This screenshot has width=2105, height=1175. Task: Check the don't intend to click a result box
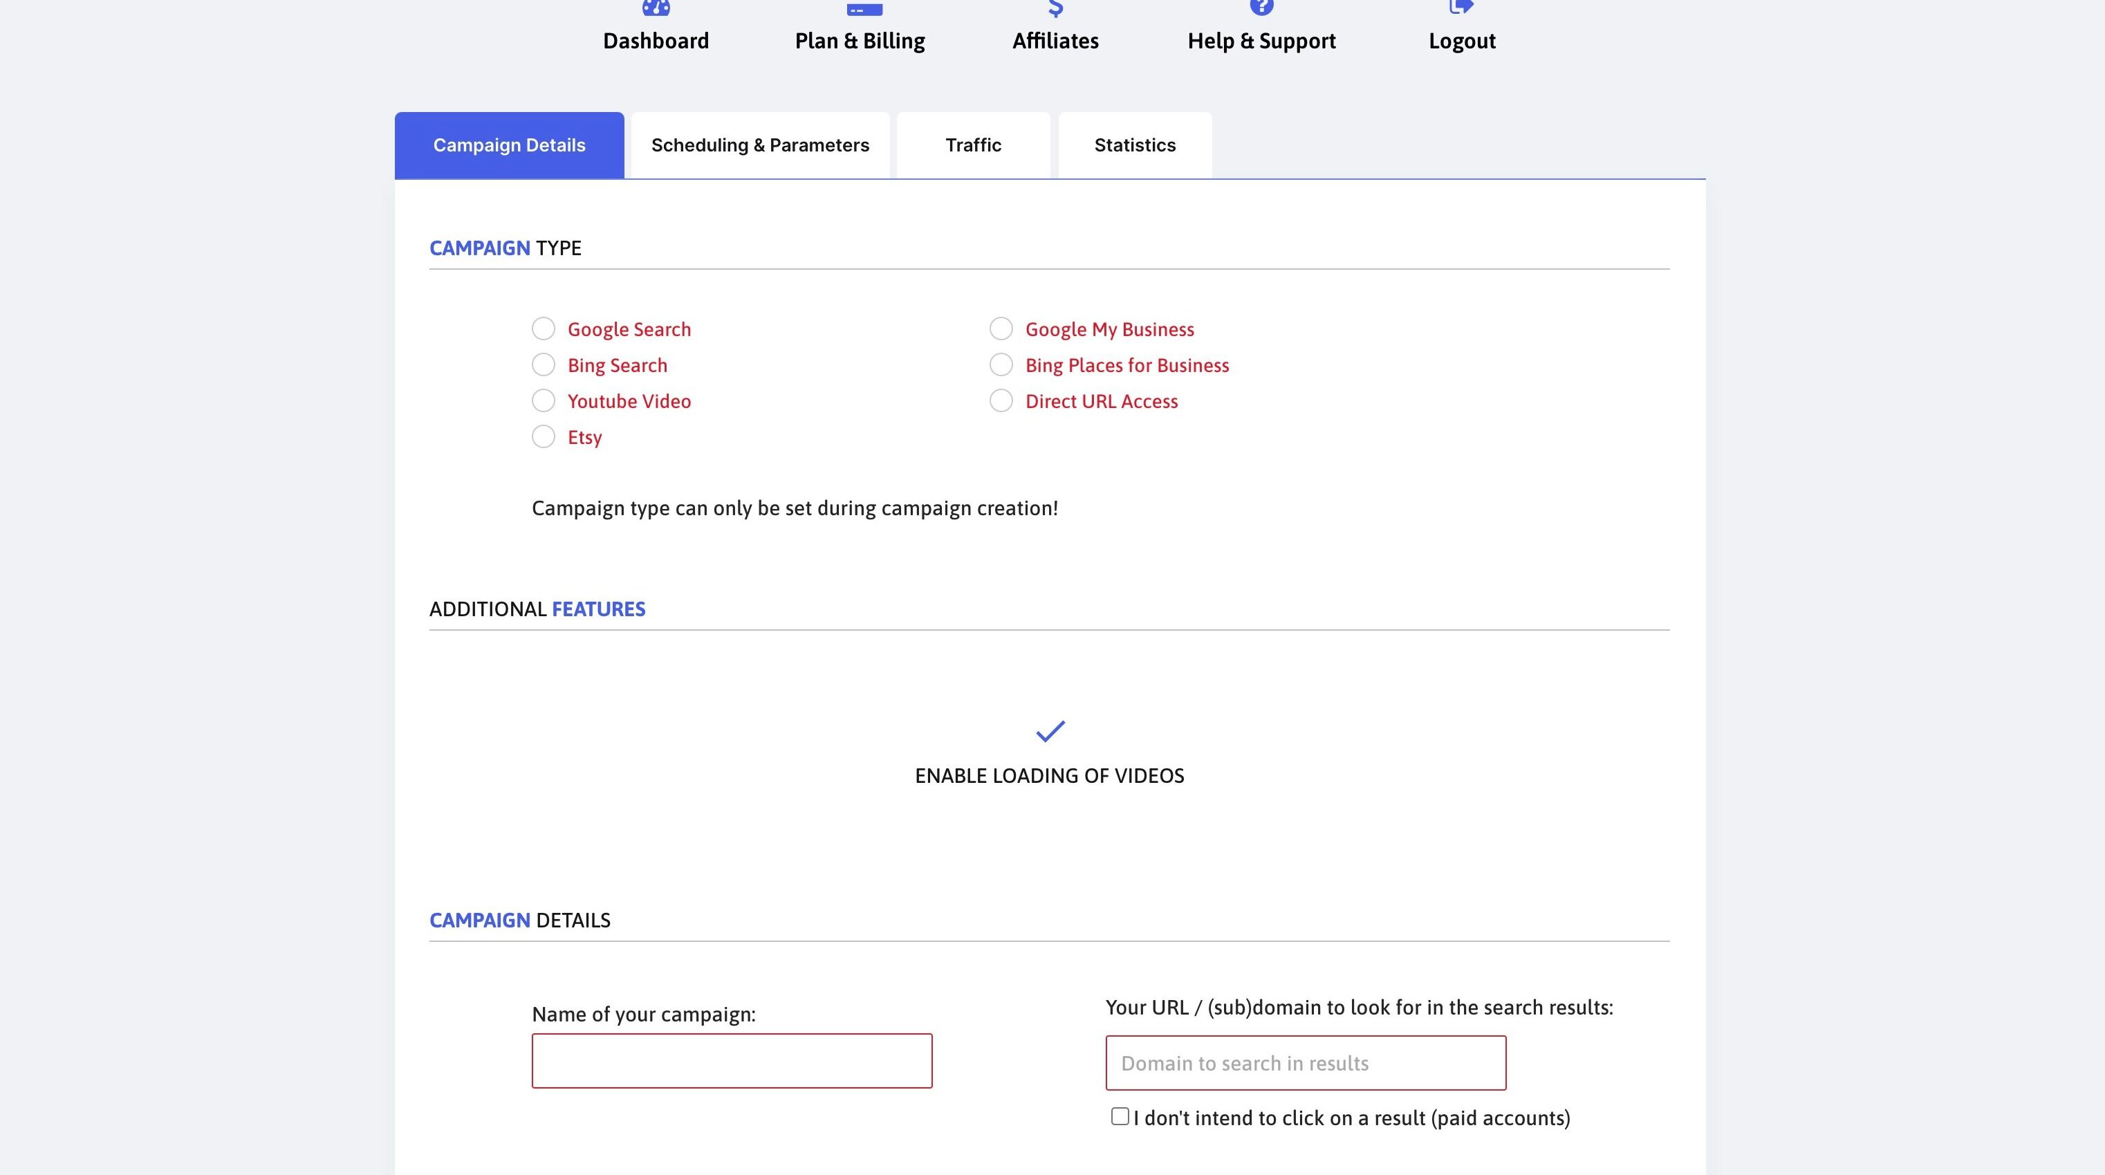point(1120,1116)
